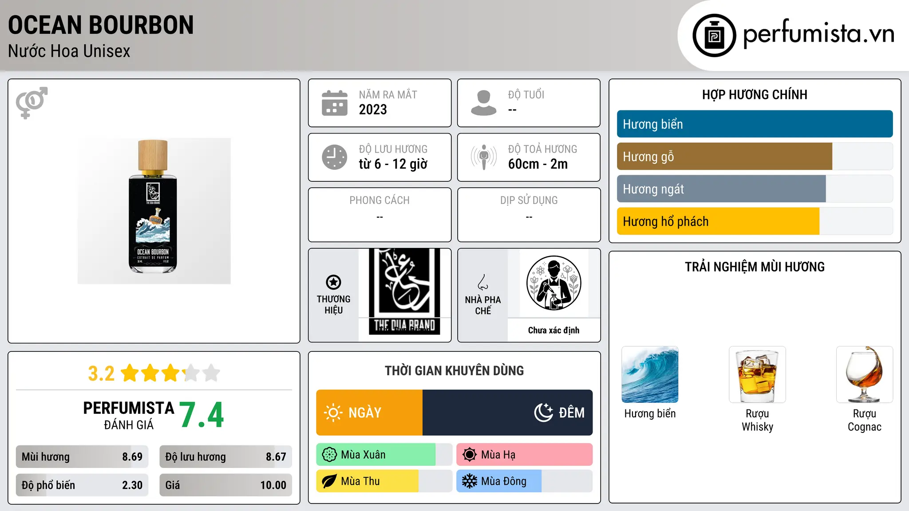Click the perfumista perfume bottle logo icon
The height and width of the screenshot is (511, 909).
click(714, 35)
